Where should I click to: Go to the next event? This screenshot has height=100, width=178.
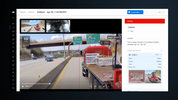click(x=163, y=12)
